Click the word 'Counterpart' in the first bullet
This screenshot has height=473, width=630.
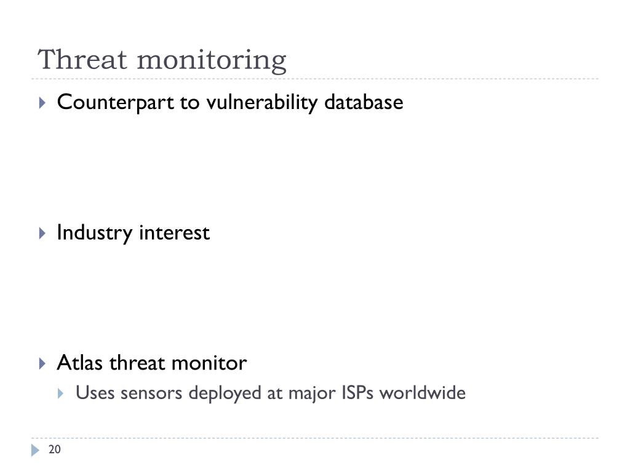[115, 103]
